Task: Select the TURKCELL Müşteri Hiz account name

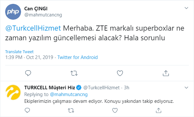Action: (x=49, y=88)
